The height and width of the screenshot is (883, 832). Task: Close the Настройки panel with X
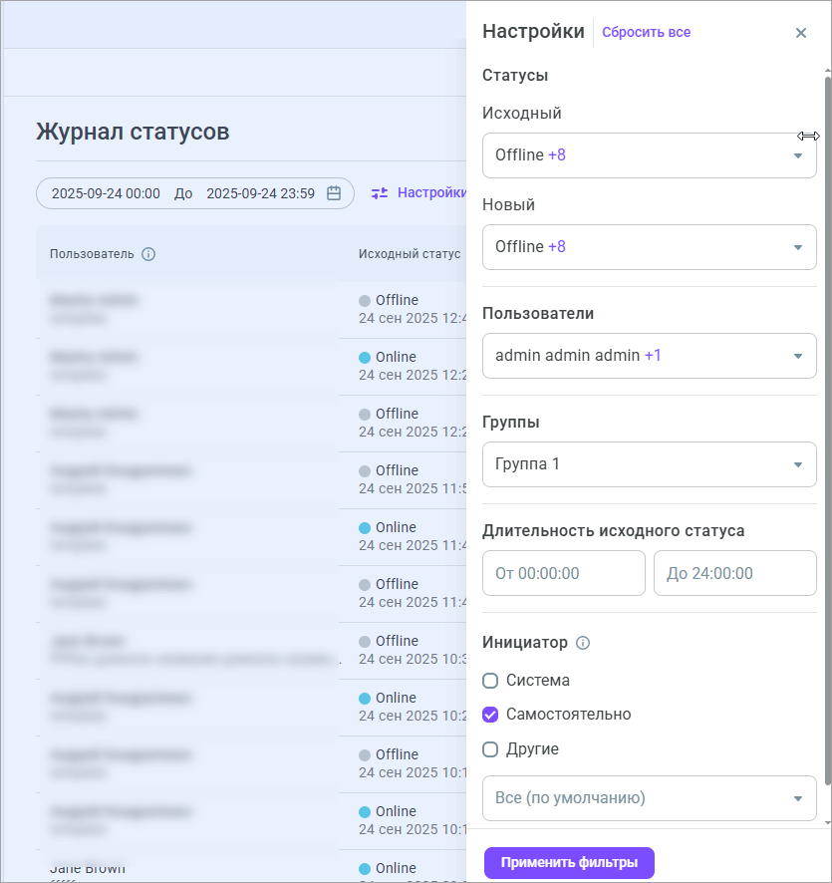(801, 33)
